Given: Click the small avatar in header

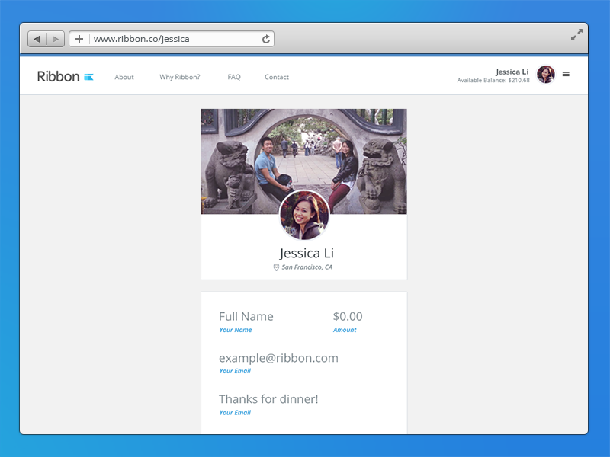Looking at the screenshot, I should 546,74.
